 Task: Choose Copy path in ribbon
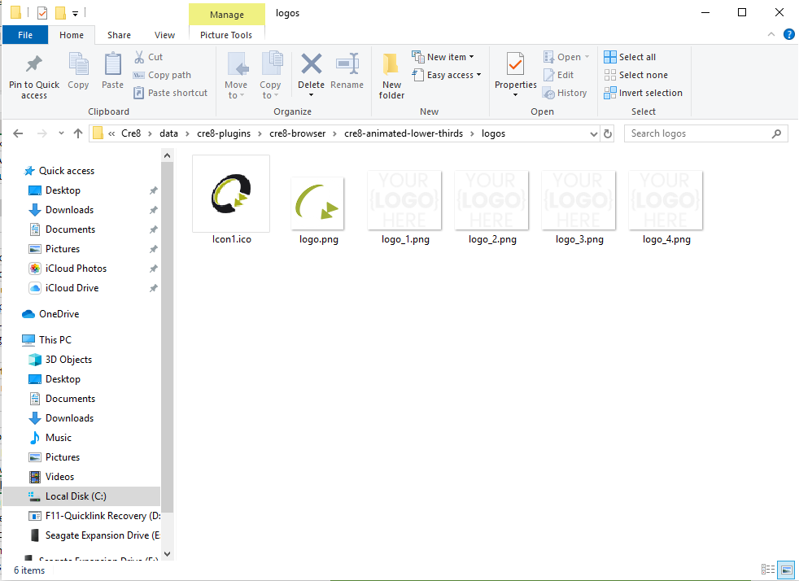tap(162, 75)
